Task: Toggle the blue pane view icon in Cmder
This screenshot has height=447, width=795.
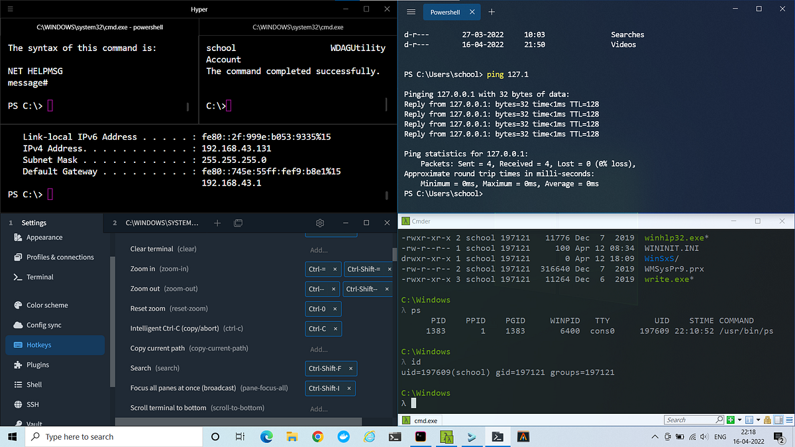Action: coord(749,419)
